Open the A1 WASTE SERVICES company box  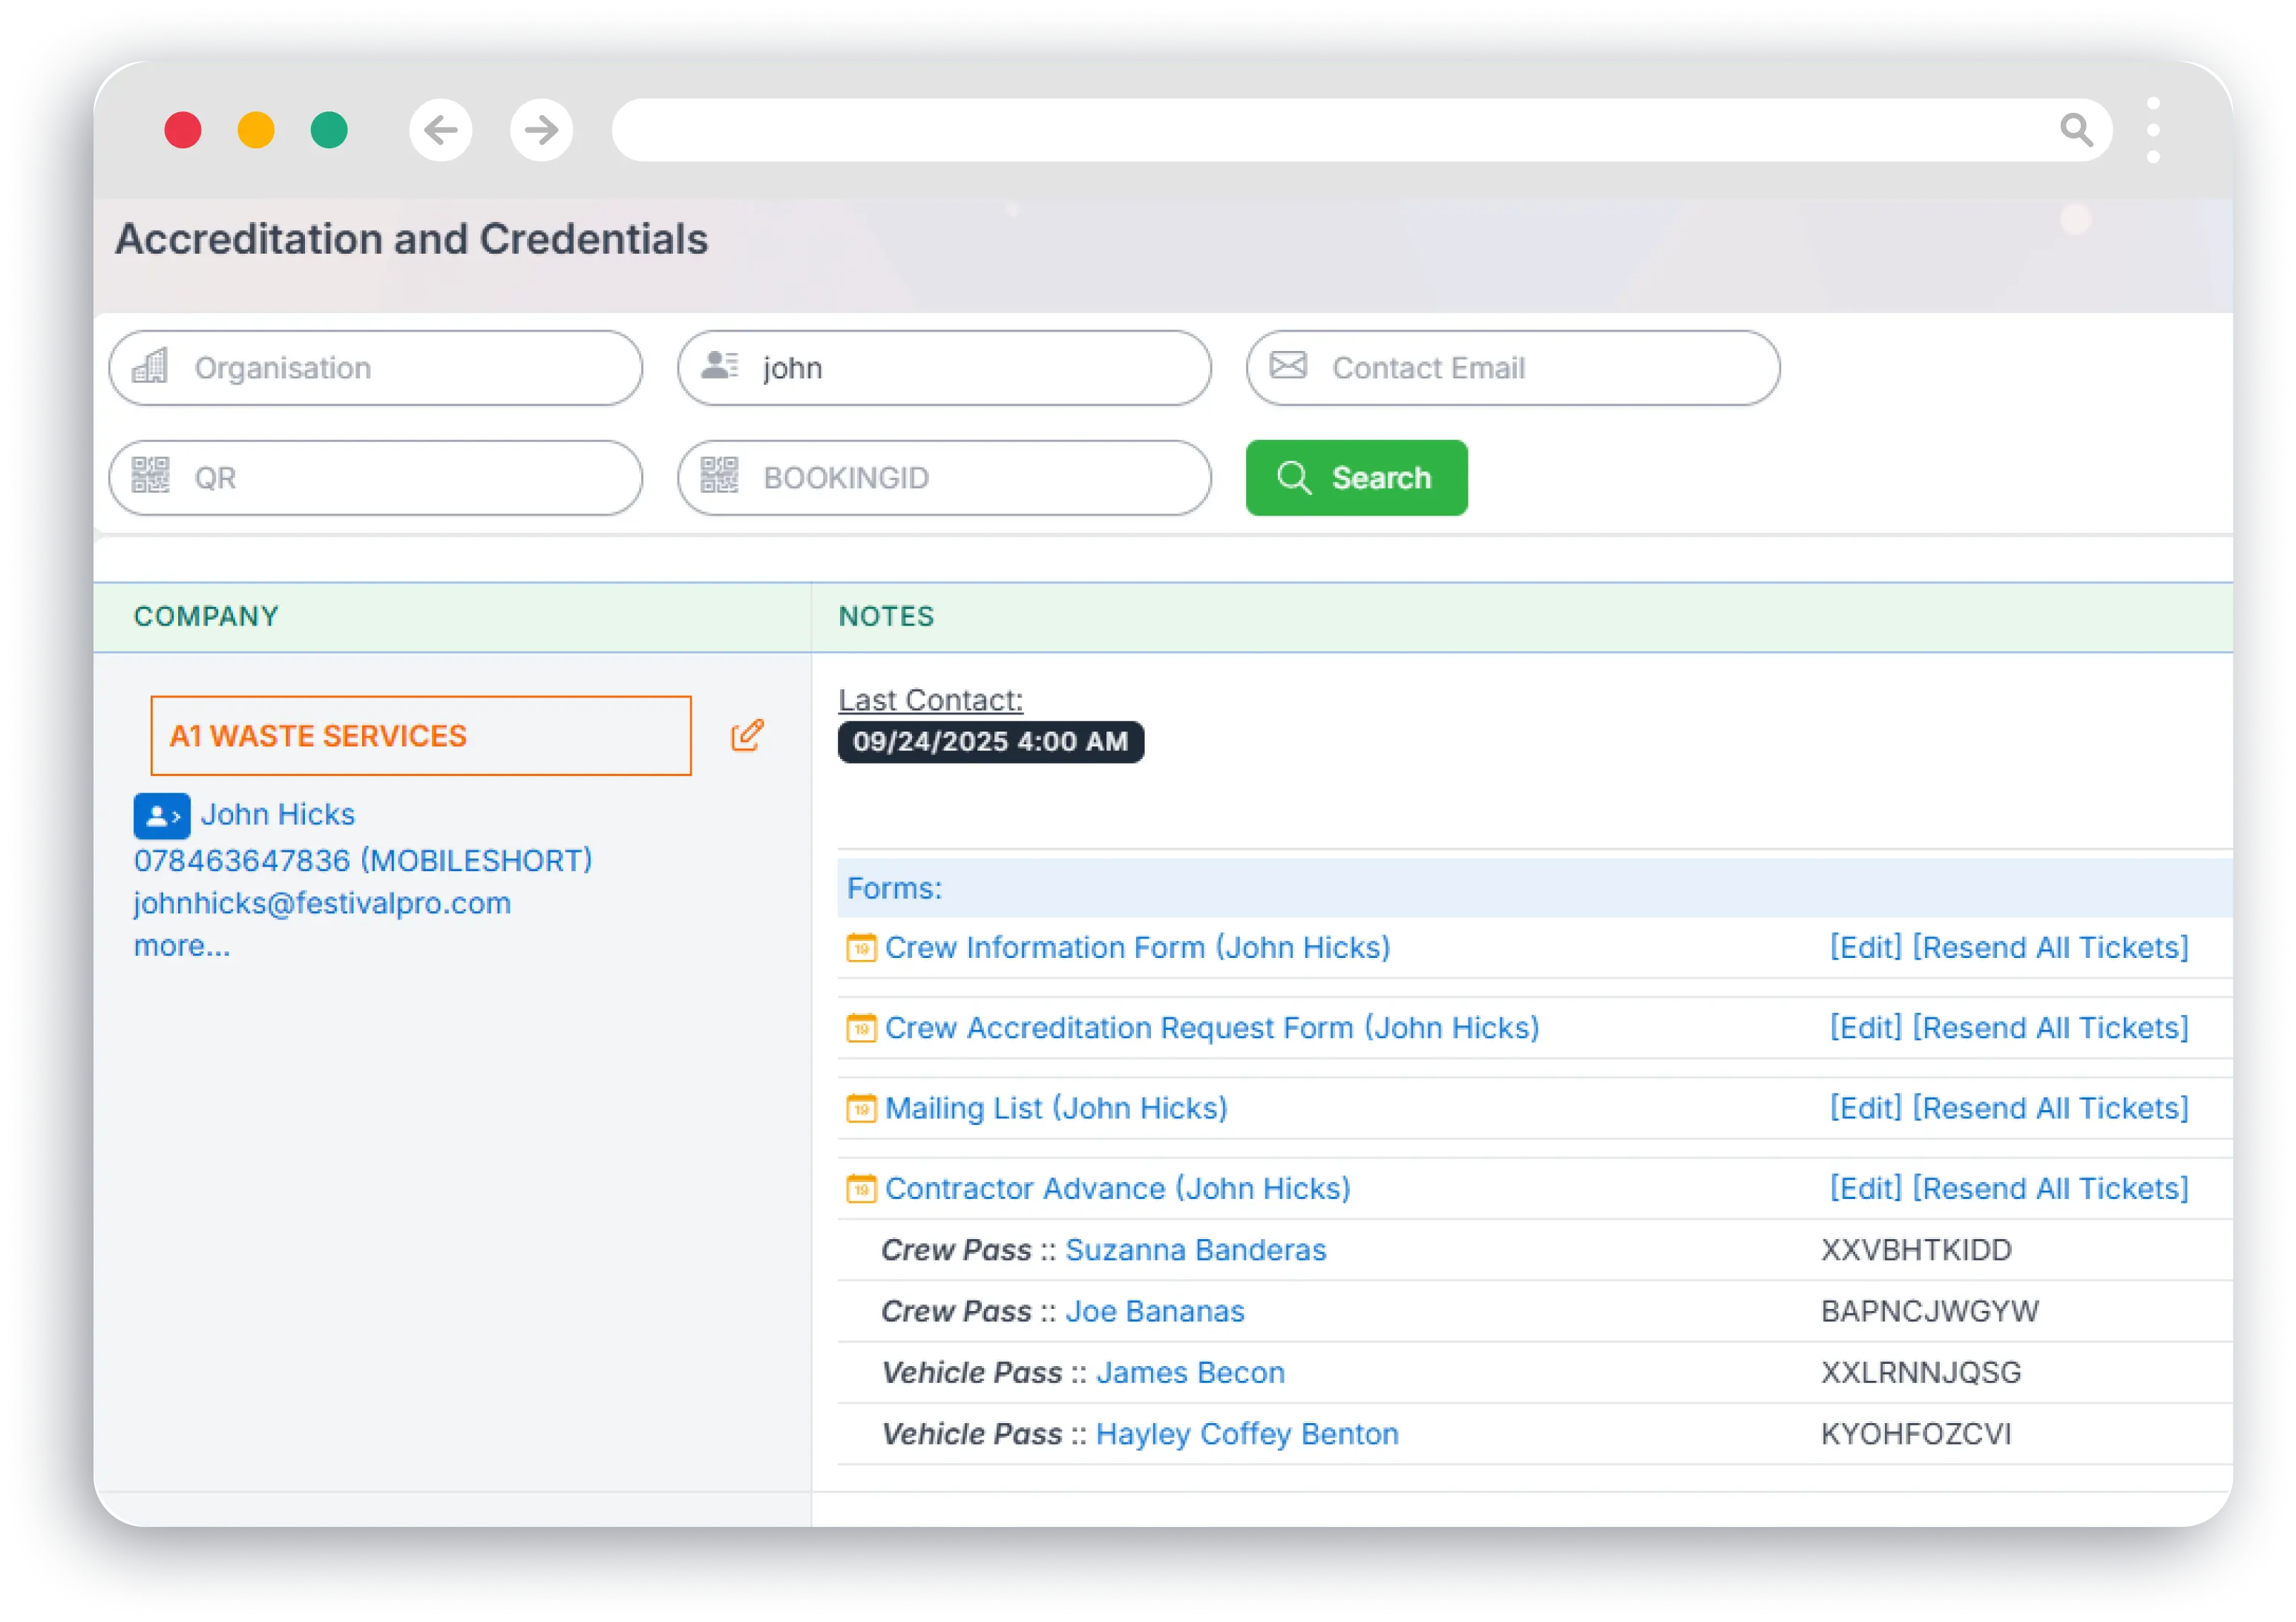click(x=420, y=736)
